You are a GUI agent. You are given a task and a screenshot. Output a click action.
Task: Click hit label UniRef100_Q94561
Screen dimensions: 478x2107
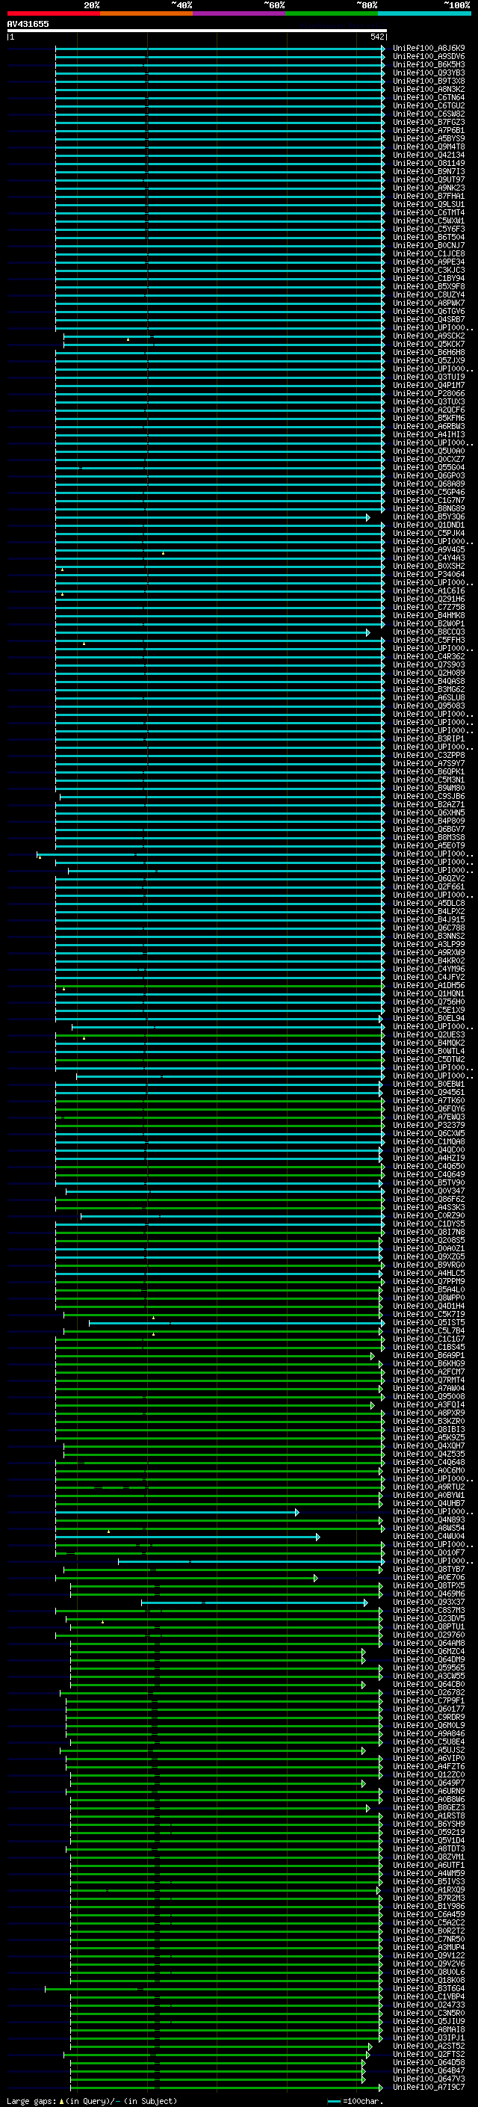(429, 1093)
